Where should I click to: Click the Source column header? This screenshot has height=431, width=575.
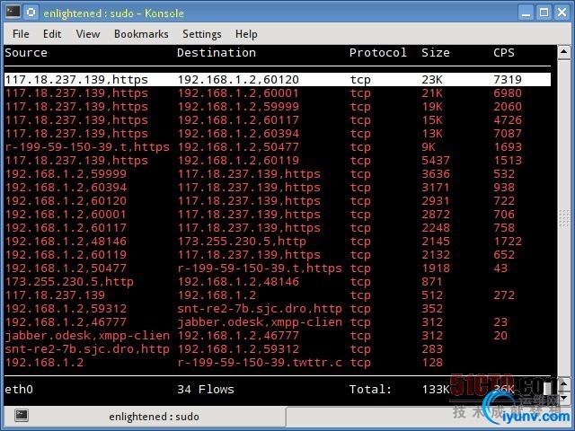point(26,53)
